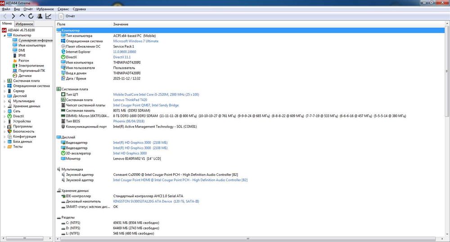Screen dimensions: 450x242
Task: Open the Отчёт menu in menu bar
Action: pos(28,9)
